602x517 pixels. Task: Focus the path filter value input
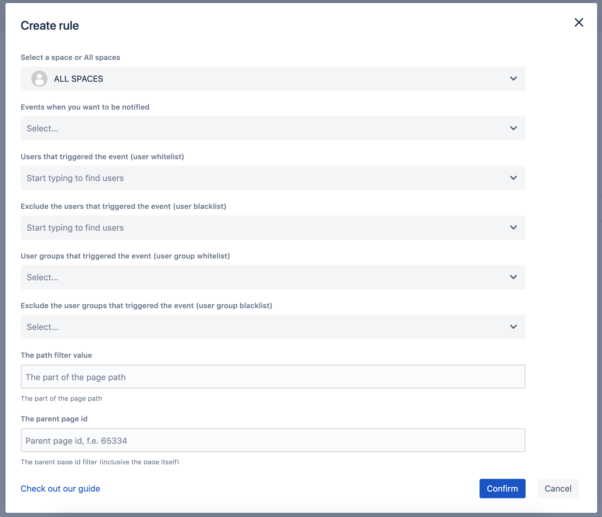273,377
